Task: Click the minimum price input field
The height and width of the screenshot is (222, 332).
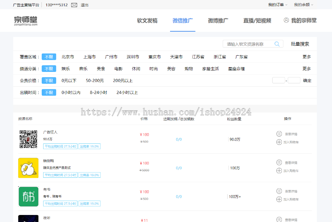Action: (x=279, y=80)
